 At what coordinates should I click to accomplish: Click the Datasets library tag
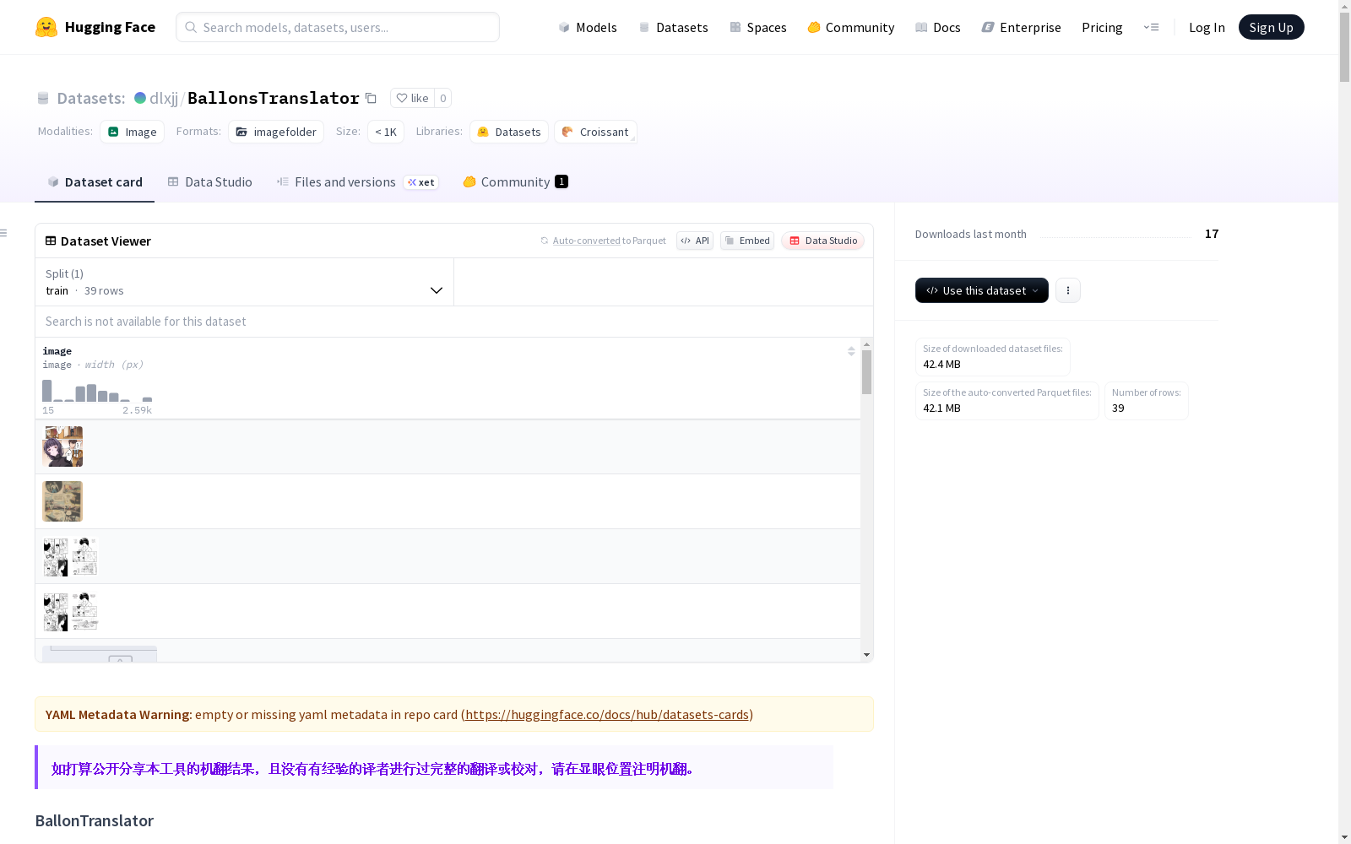(x=509, y=132)
